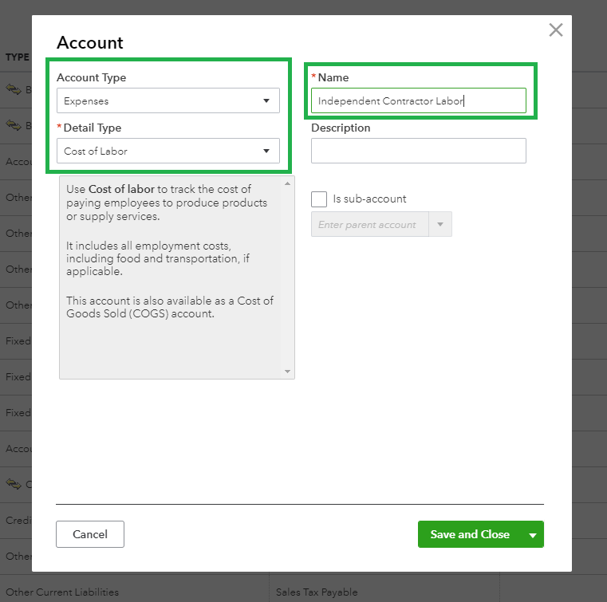Click the Description text field
This screenshot has width=607, height=602.
click(x=418, y=151)
